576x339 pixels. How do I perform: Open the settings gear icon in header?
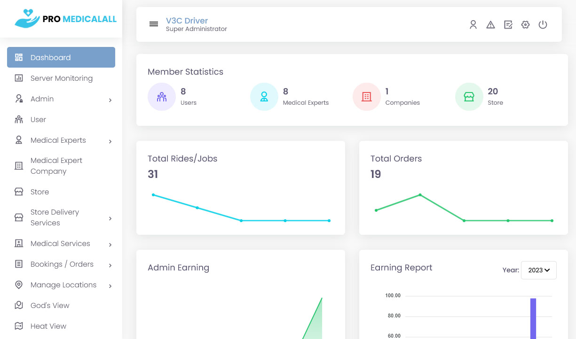coord(525,24)
